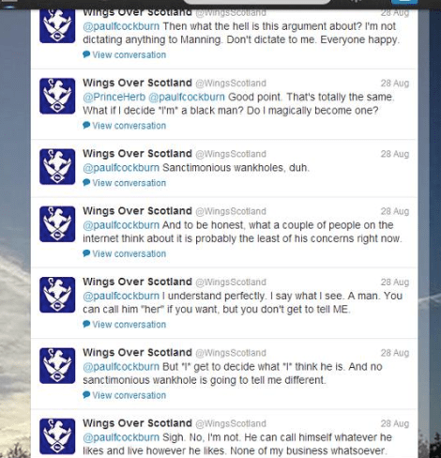Click the 28 Aug timestamp on "Sanctimonious wankholes" tweet
Viewport: 441px width, 458px height.
point(395,154)
